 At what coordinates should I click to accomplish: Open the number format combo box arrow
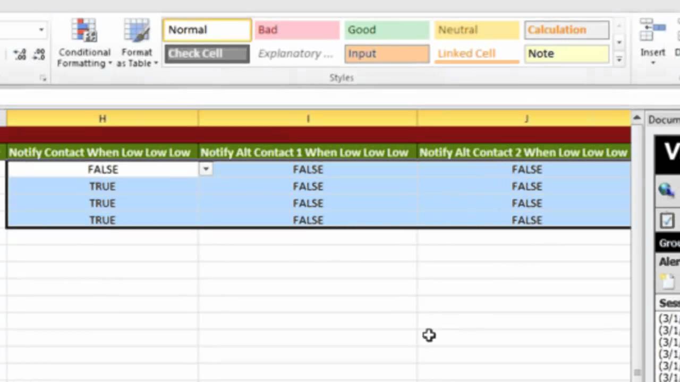pyautogui.click(x=41, y=30)
